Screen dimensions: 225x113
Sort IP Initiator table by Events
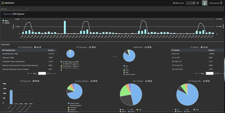coord(212,50)
